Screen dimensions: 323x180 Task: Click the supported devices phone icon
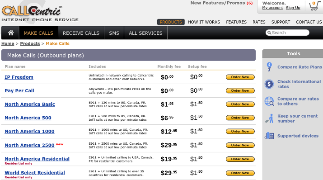269,136
